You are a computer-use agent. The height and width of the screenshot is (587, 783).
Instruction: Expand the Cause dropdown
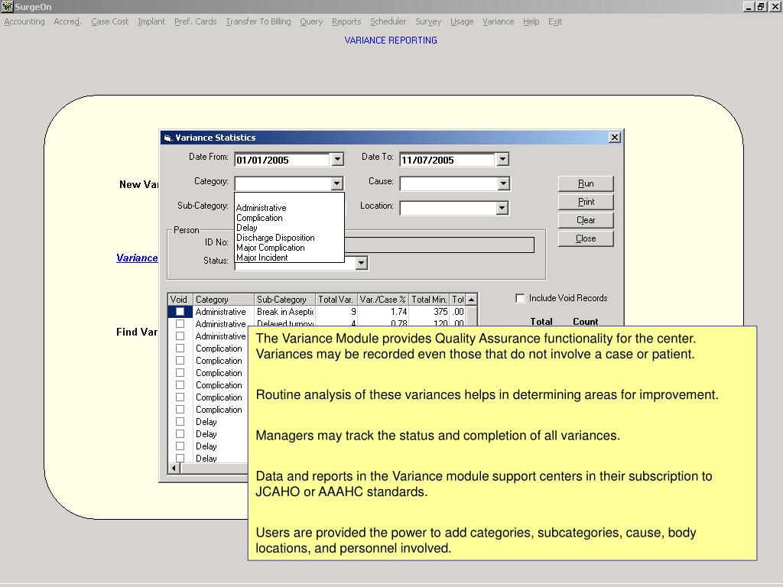[x=503, y=183]
